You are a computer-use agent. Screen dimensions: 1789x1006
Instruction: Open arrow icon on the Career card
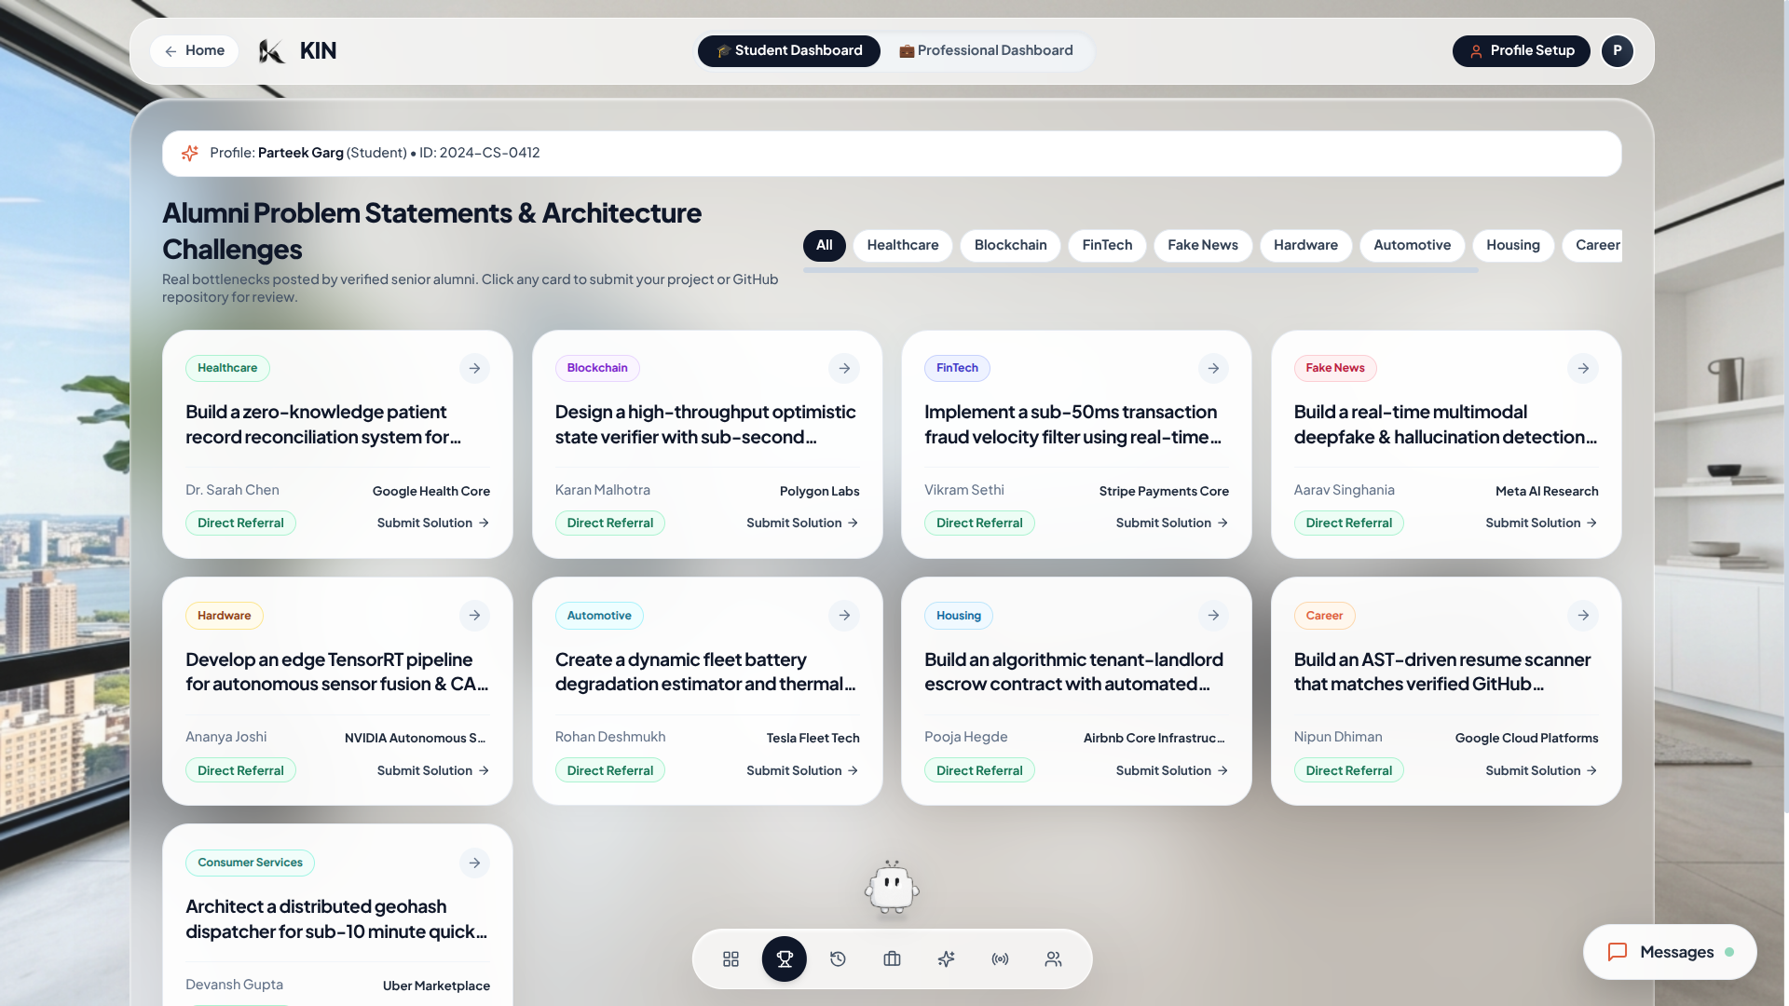1583,616
